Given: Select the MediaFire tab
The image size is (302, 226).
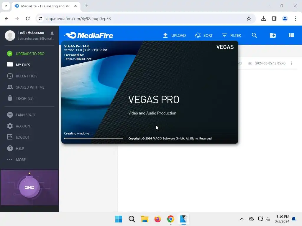Looking at the screenshot, I should [x=46, y=6].
